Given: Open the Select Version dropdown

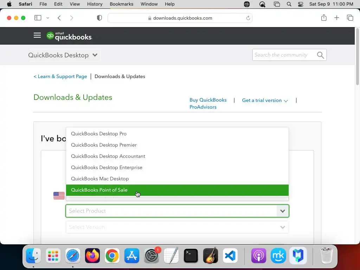Looking at the screenshot, I should (177, 227).
